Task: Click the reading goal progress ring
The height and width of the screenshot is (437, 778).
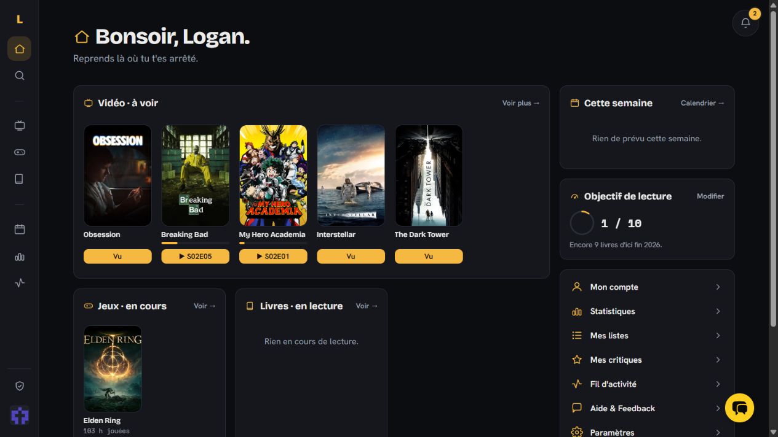Action: click(x=582, y=223)
